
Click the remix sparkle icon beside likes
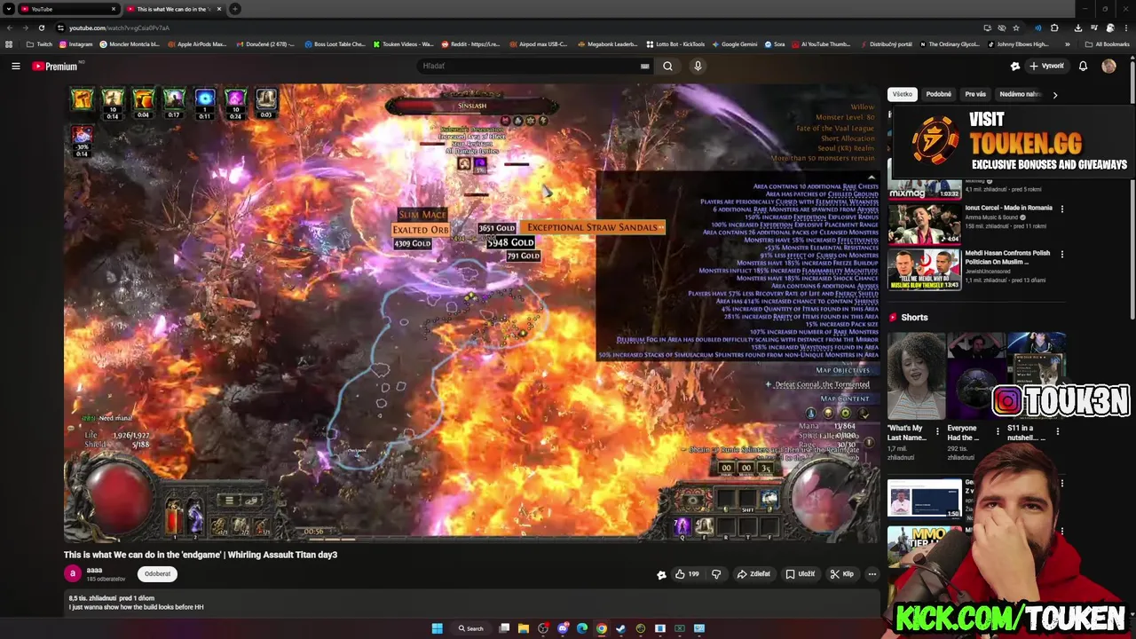[x=661, y=574]
